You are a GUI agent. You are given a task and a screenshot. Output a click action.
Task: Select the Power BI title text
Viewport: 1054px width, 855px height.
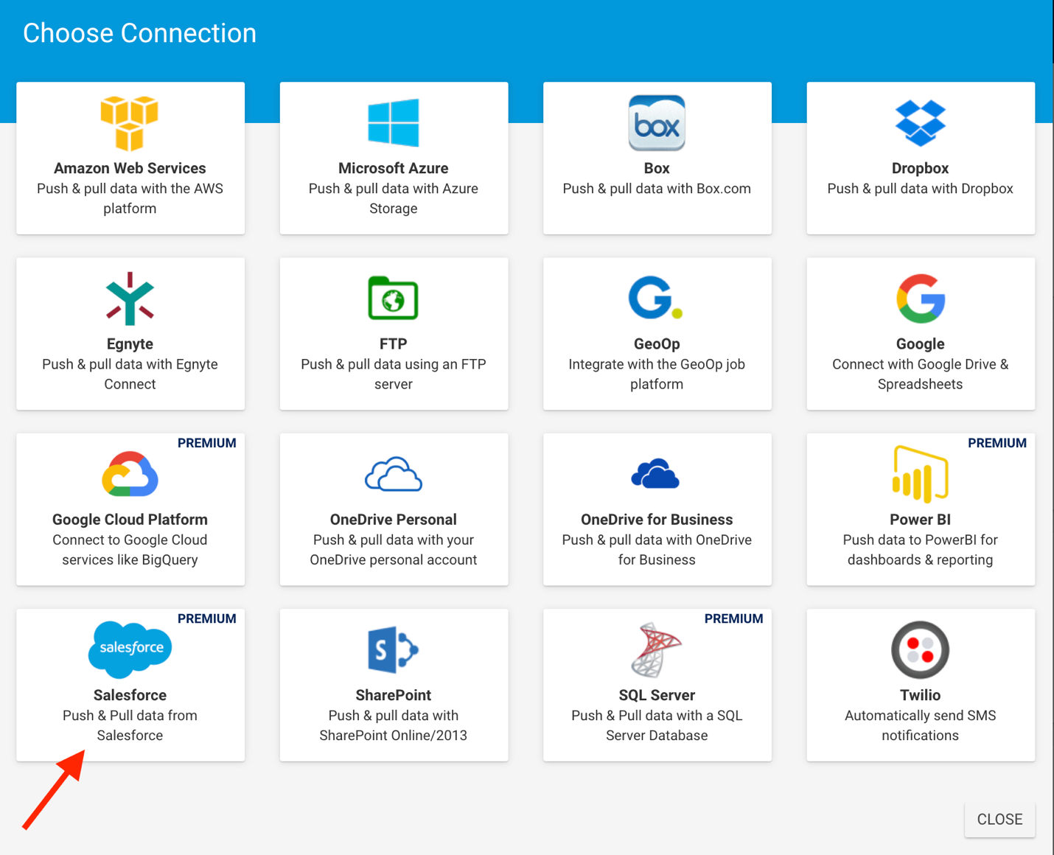[x=921, y=519]
